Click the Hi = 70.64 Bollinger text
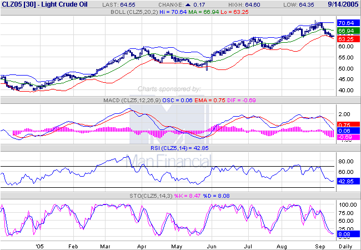Viewport: 361px width, 250px height. (x=173, y=12)
